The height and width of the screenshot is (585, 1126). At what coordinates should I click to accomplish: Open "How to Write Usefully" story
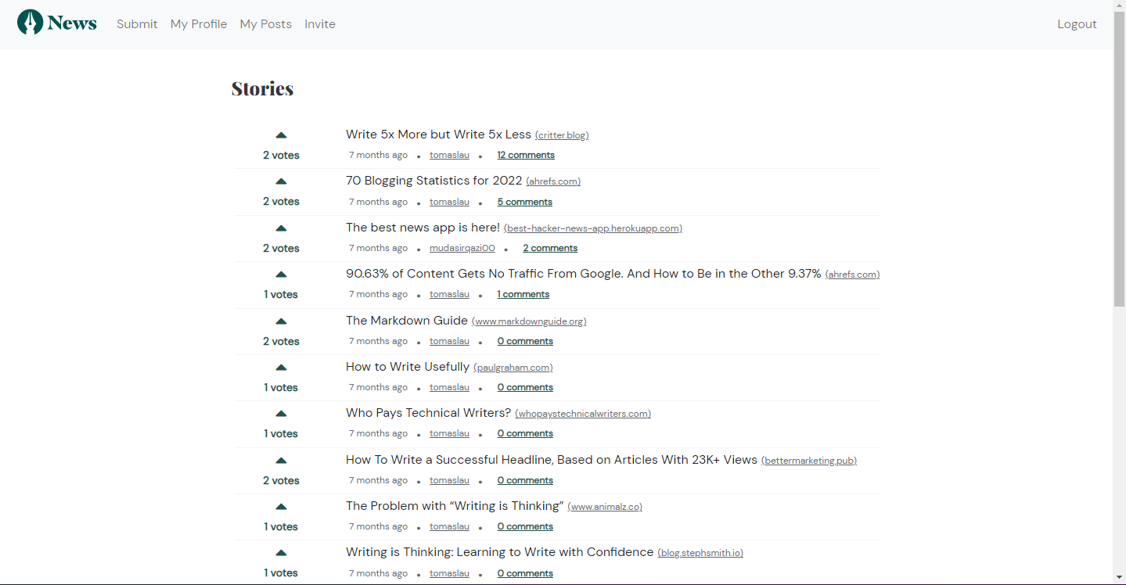[408, 367]
